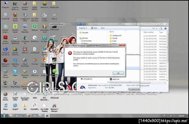This screenshot has width=189, height=124.
Task: Click the Open command in the Explorer toolbar
Action: [94, 28]
